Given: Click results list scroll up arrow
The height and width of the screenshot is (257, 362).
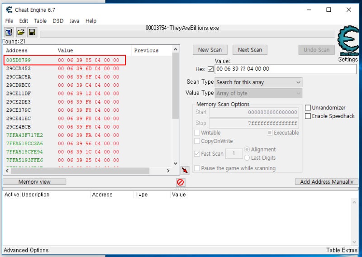Looking at the screenshot, I should pyautogui.click(x=176, y=49).
